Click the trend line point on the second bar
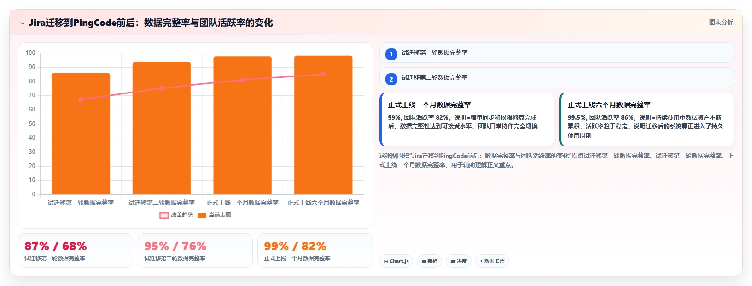 162,88
